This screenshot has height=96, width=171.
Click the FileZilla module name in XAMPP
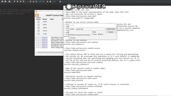tap(45, 28)
